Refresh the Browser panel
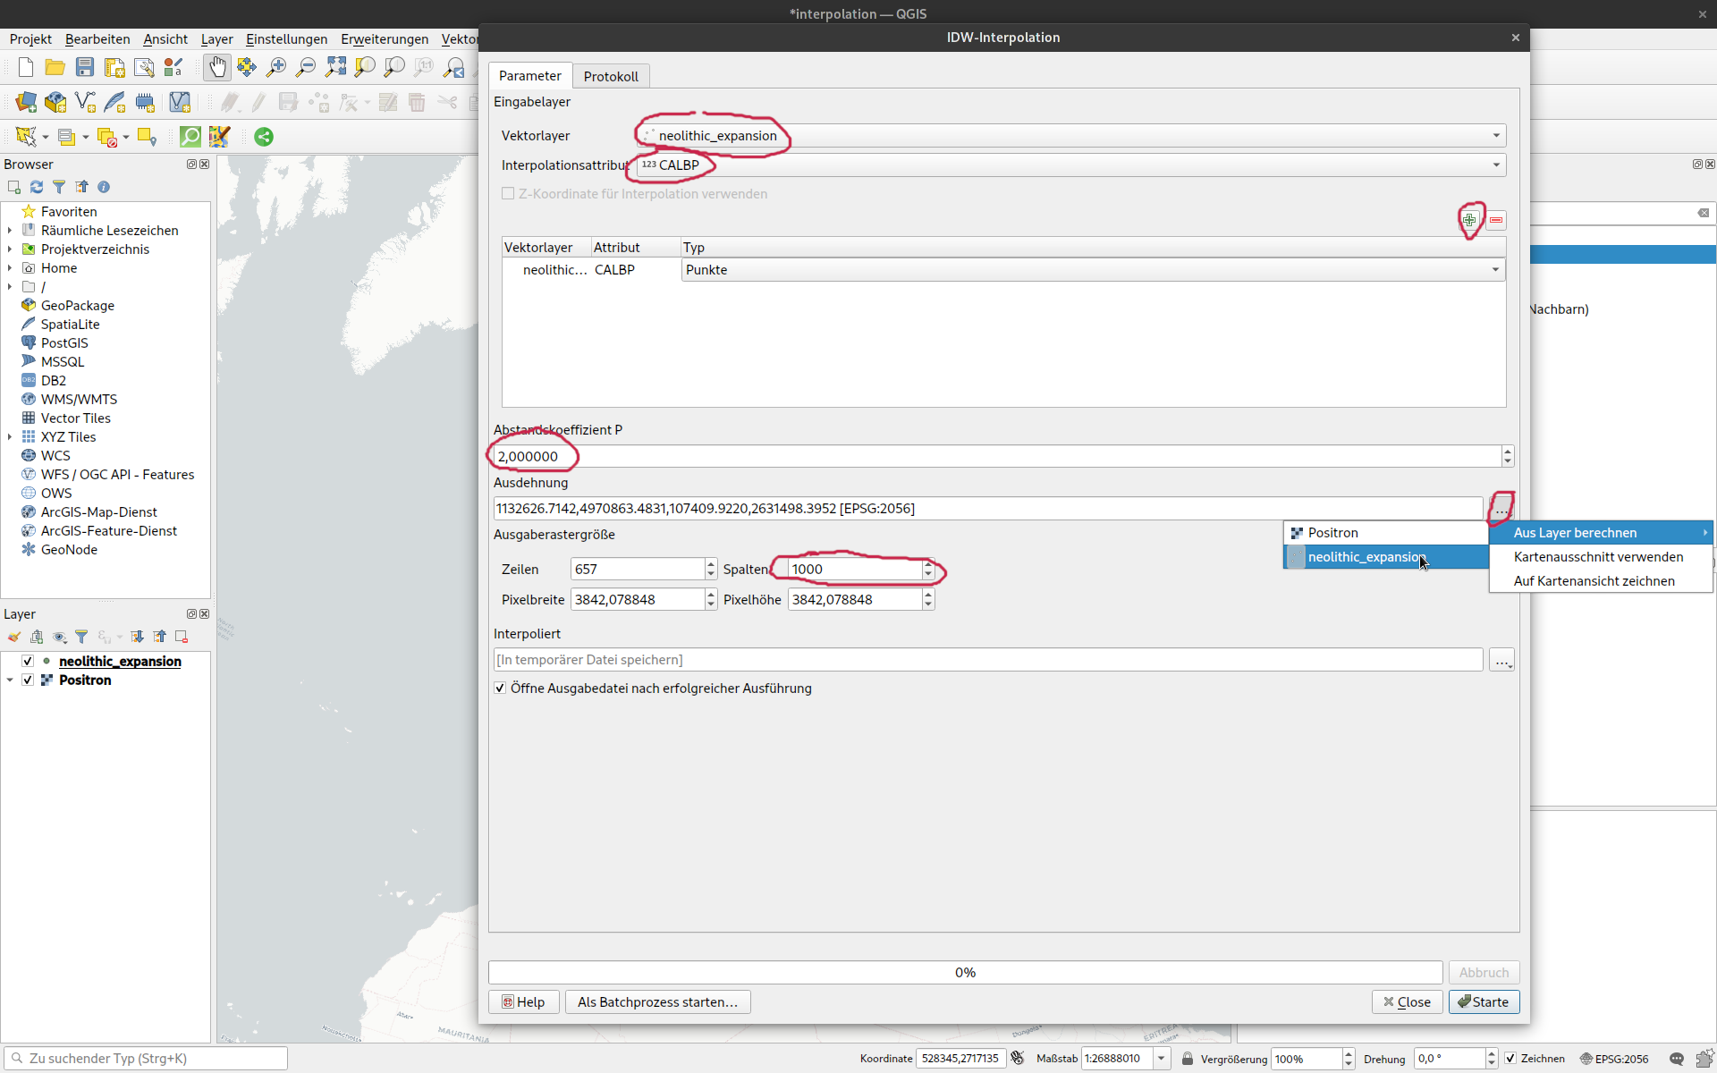This screenshot has height=1073, width=1717. (x=37, y=187)
